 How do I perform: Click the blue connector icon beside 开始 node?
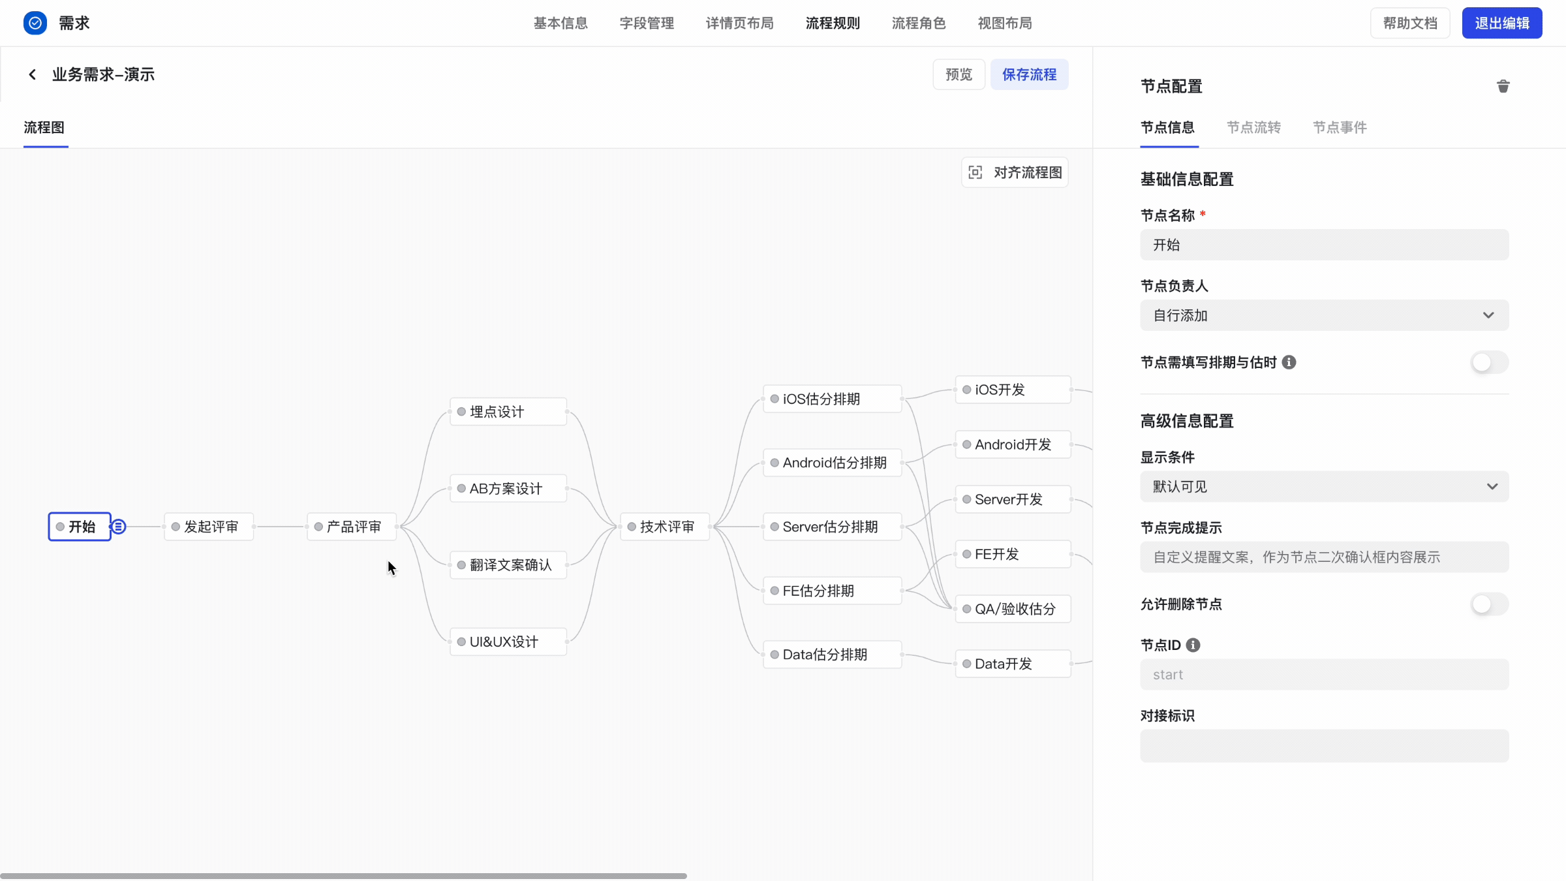click(x=118, y=527)
